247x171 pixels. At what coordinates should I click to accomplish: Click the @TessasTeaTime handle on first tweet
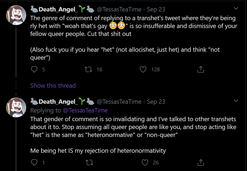(119, 10)
